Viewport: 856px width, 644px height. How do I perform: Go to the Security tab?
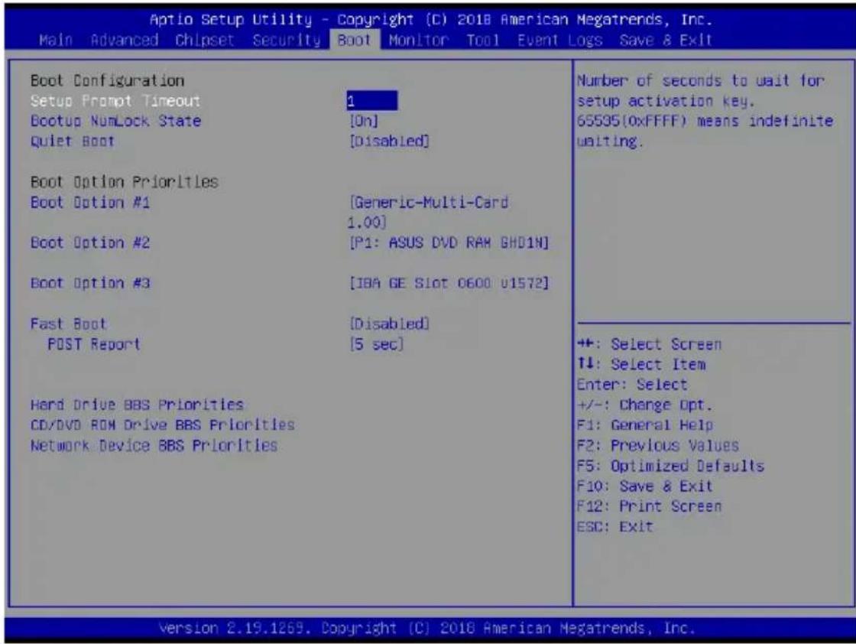[x=287, y=40]
